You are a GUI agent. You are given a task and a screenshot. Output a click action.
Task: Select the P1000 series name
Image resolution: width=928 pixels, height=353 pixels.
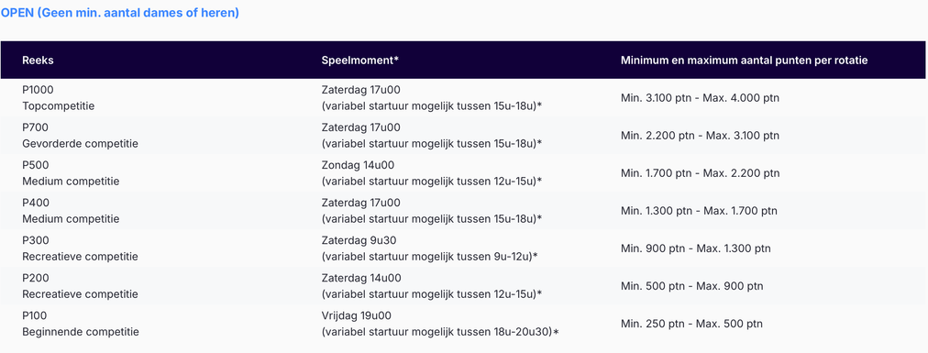click(x=39, y=90)
